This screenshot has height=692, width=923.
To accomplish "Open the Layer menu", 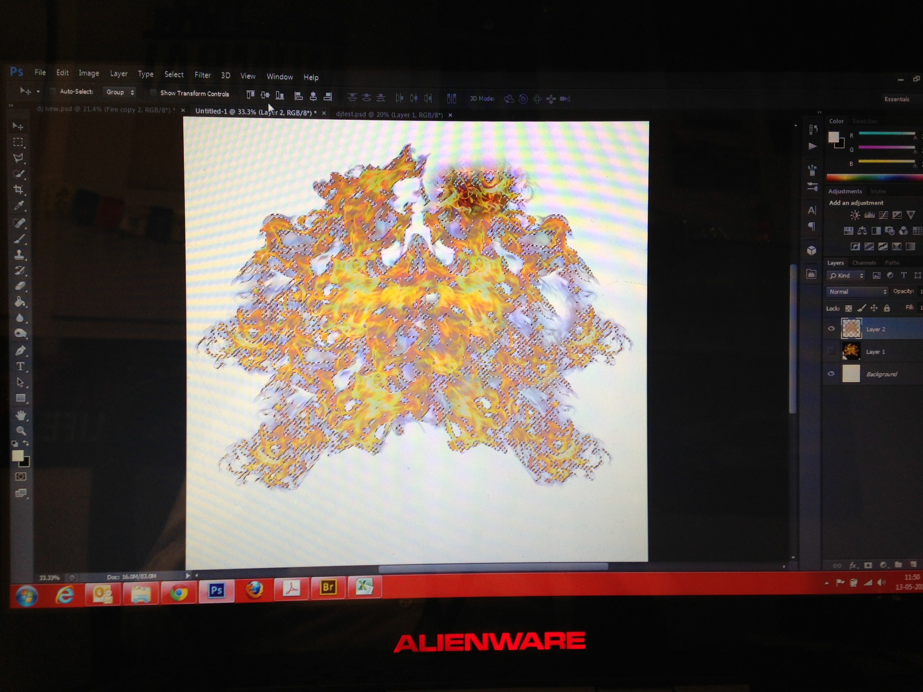I will tap(119, 73).
